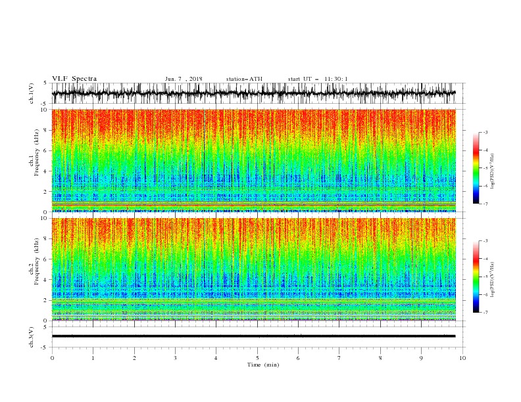Screen dimensions: 521x402
Task: Click the ch.2 colorbar "log(PSD)(V²/Hz)" label
Action: 493,280
